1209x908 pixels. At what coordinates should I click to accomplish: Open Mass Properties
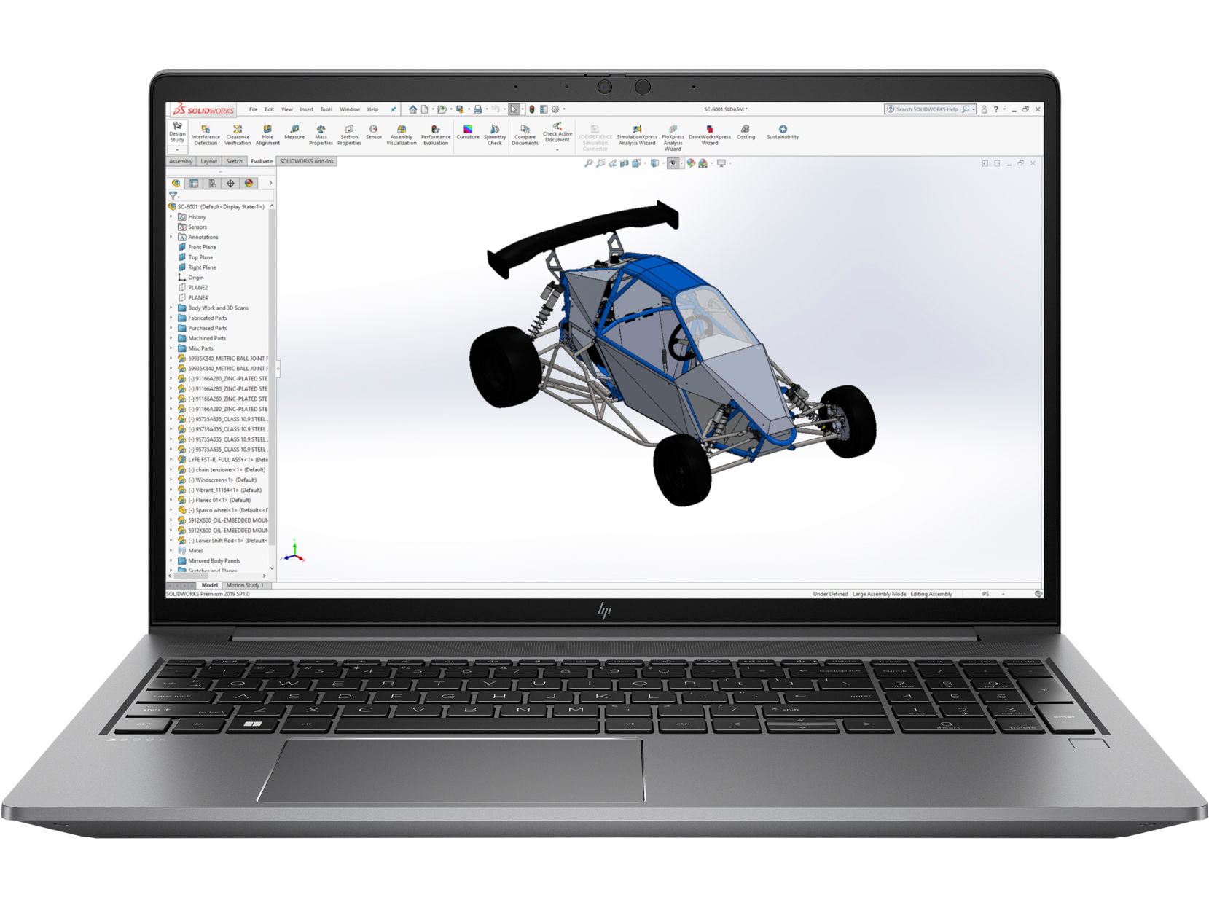click(x=321, y=133)
